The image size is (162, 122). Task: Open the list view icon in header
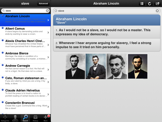point(142,4)
